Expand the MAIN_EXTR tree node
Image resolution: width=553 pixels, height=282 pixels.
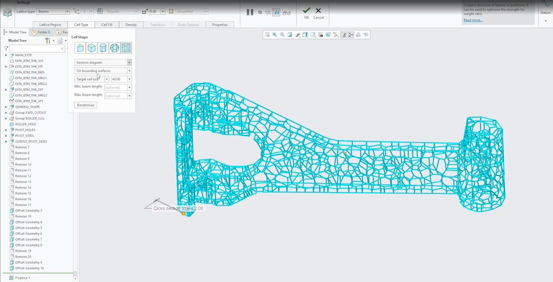(x=6, y=55)
